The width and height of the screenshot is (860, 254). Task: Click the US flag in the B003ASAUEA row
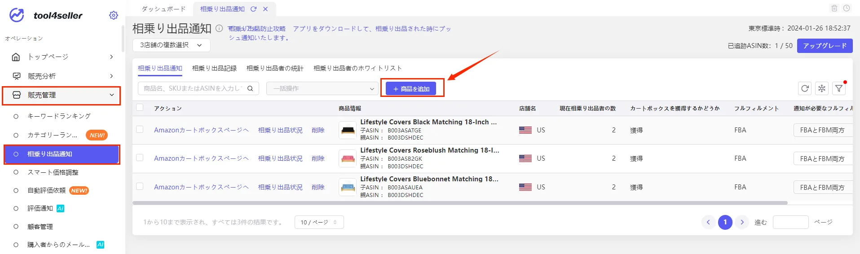(525, 187)
